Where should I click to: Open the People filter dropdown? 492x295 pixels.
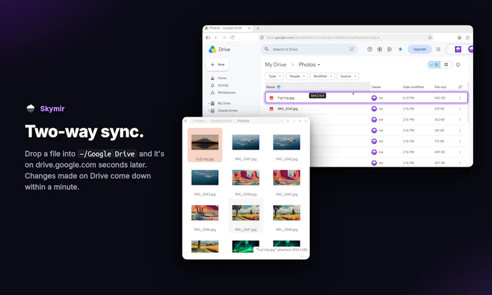(x=297, y=77)
